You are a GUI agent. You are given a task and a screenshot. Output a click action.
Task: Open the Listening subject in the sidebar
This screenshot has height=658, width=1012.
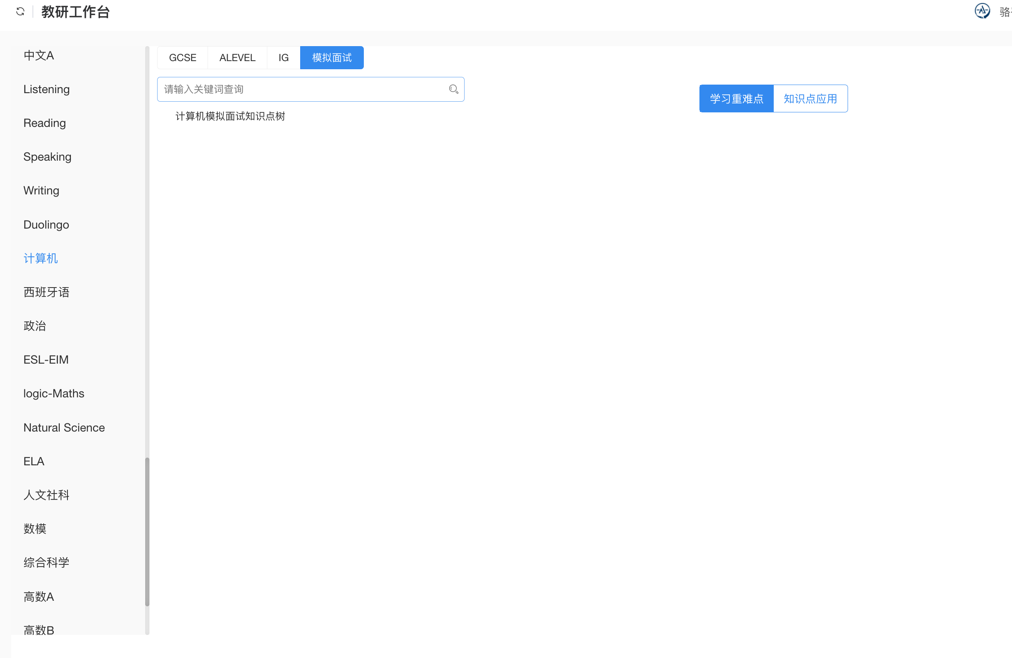click(x=47, y=89)
